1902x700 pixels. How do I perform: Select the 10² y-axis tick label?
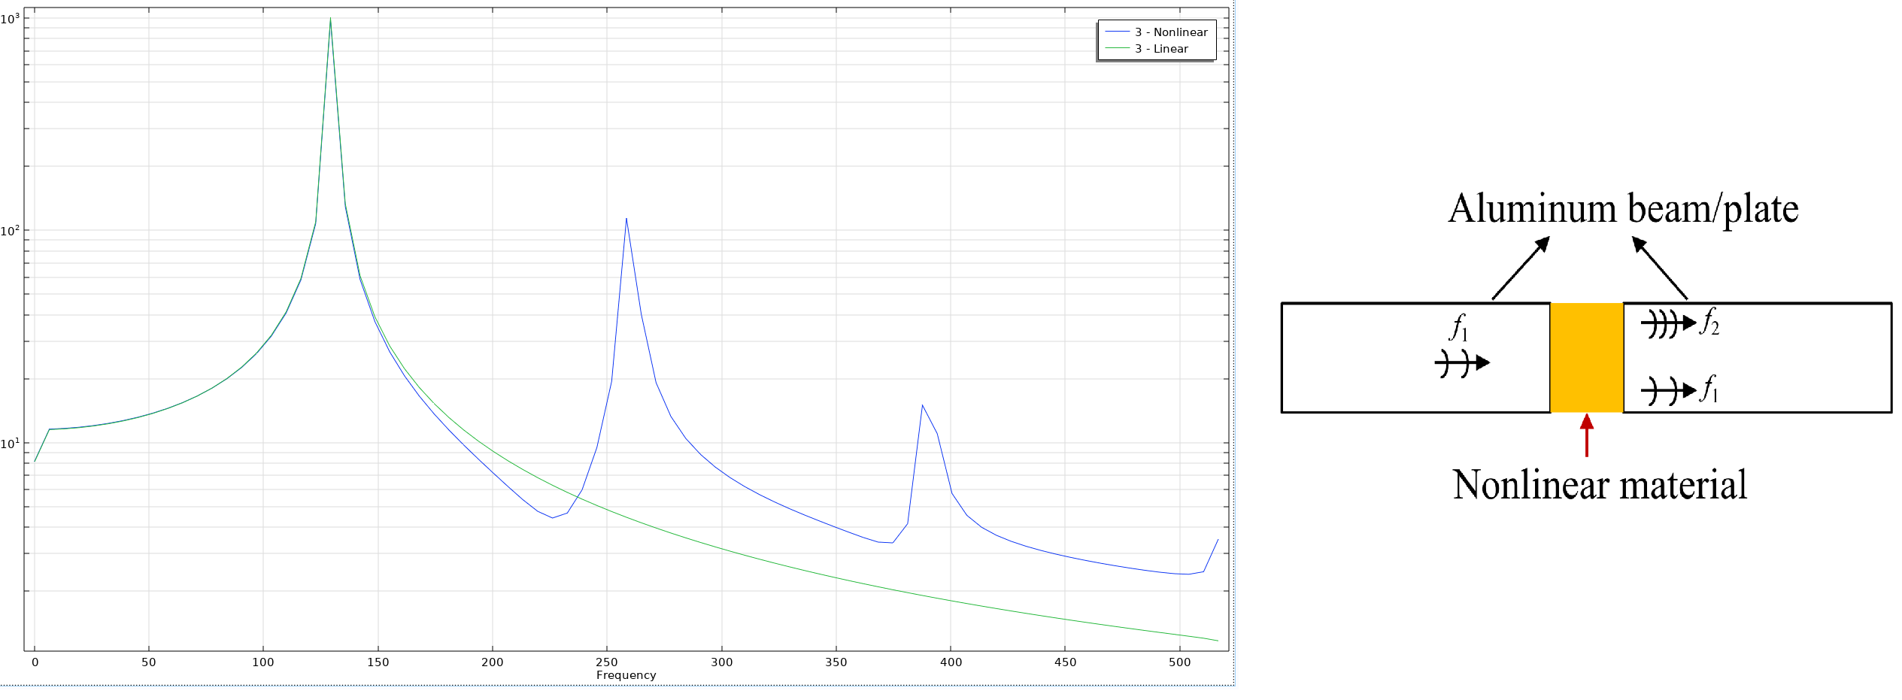(x=10, y=231)
